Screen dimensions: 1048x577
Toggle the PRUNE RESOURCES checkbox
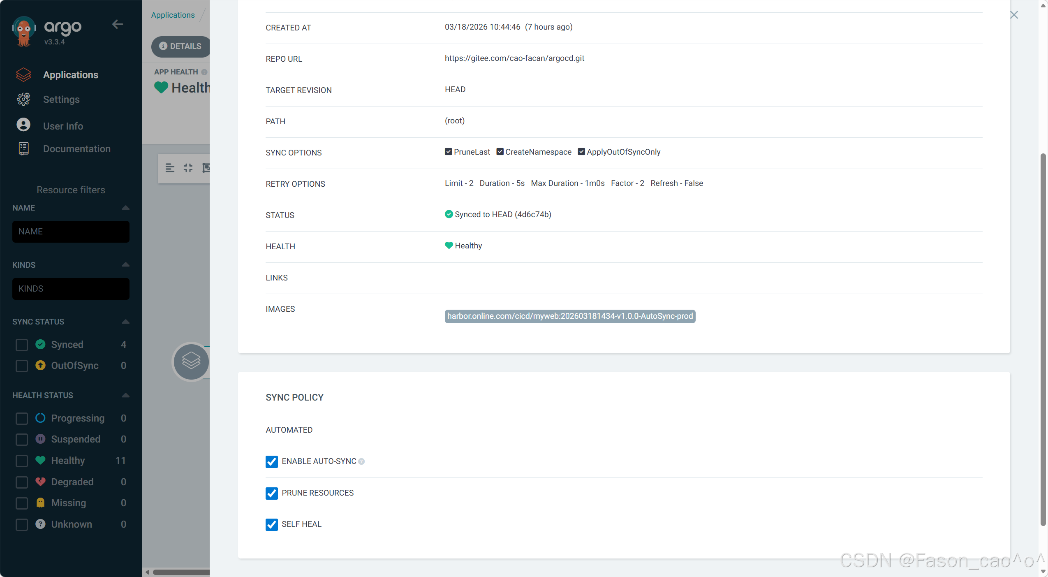pyautogui.click(x=272, y=493)
